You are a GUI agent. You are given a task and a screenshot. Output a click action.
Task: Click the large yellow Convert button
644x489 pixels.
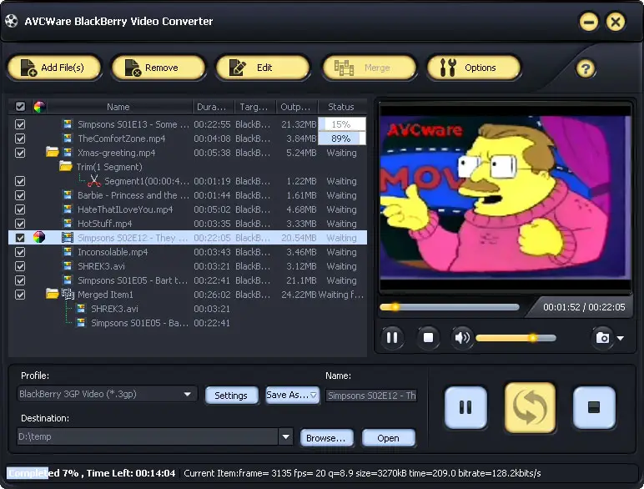coord(530,407)
